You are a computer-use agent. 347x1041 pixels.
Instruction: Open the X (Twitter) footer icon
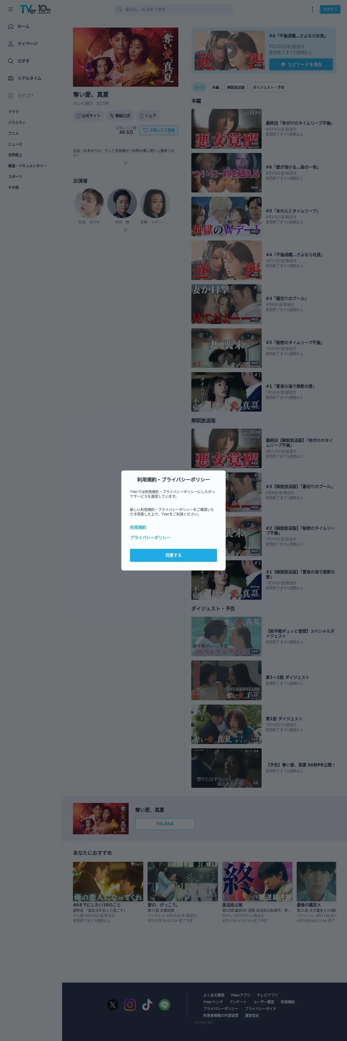pyautogui.click(x=113, y=1005)
